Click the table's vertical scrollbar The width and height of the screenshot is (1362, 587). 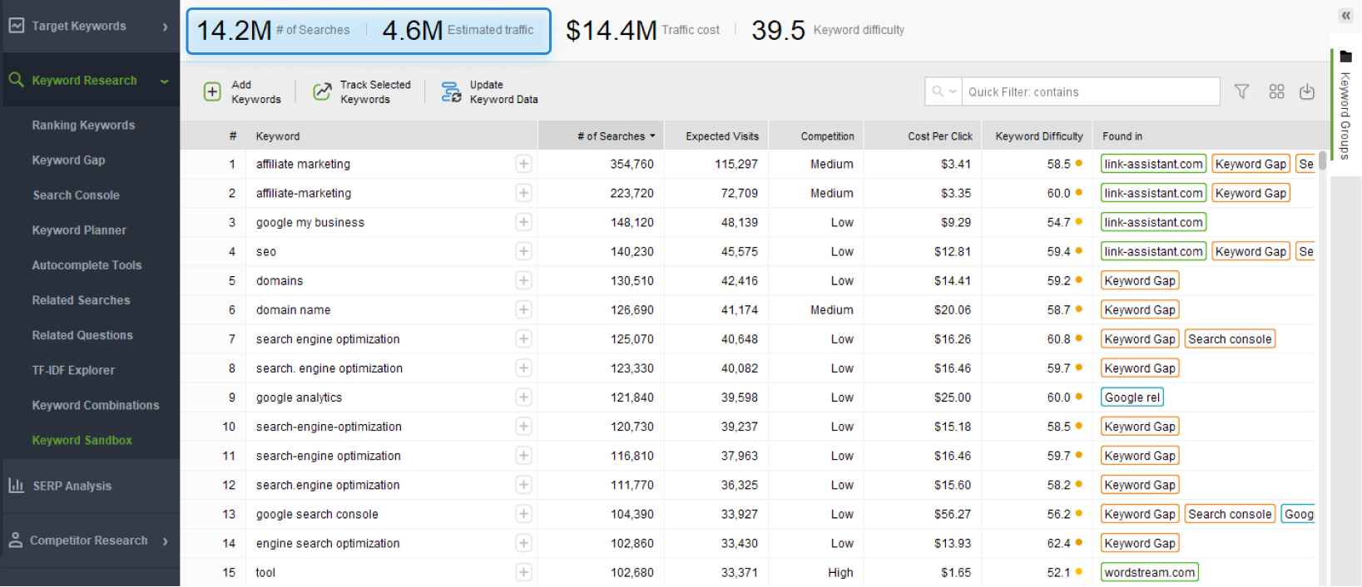(x=1322, y=333)
